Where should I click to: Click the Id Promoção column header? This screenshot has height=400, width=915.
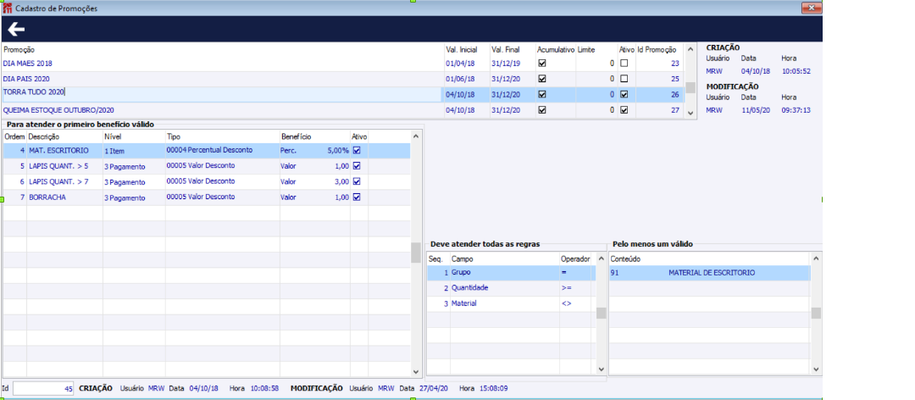[656, 50]
